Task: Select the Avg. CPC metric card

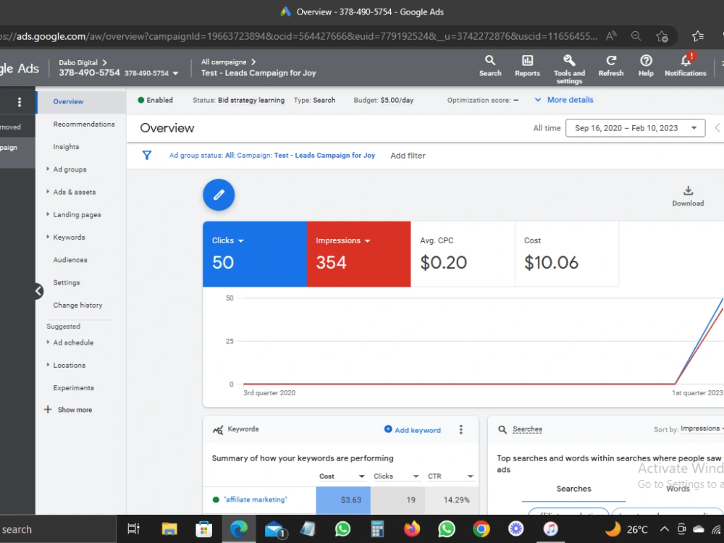Action: (x=463, y=254)
